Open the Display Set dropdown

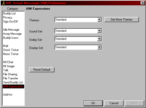(x=99, y=47)
